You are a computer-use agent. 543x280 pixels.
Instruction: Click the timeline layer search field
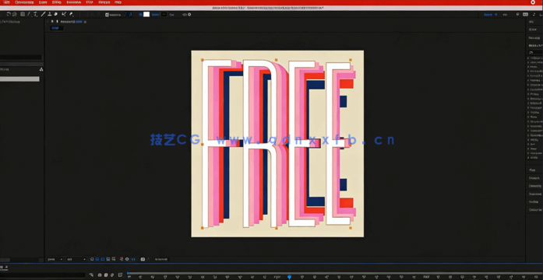[x=41, y=275]
